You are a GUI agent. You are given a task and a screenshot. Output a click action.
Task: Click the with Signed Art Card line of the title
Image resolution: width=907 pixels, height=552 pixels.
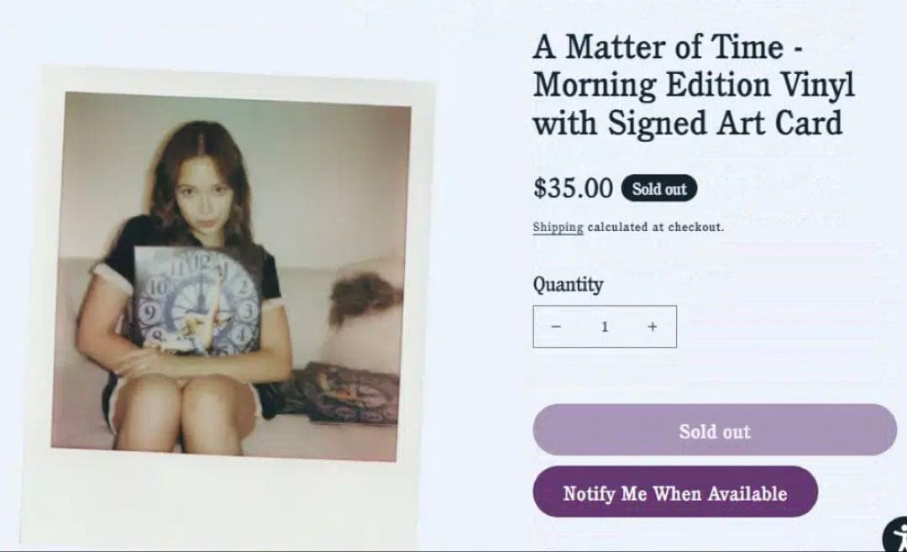(687, 123)
